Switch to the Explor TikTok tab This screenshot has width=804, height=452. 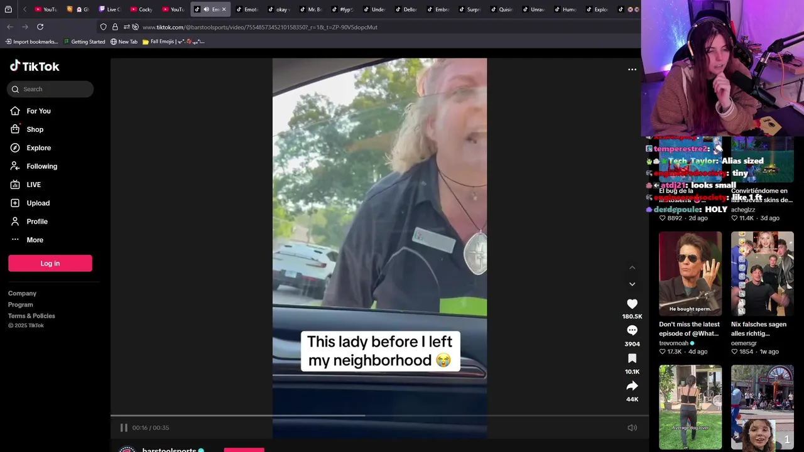(597, 9)
